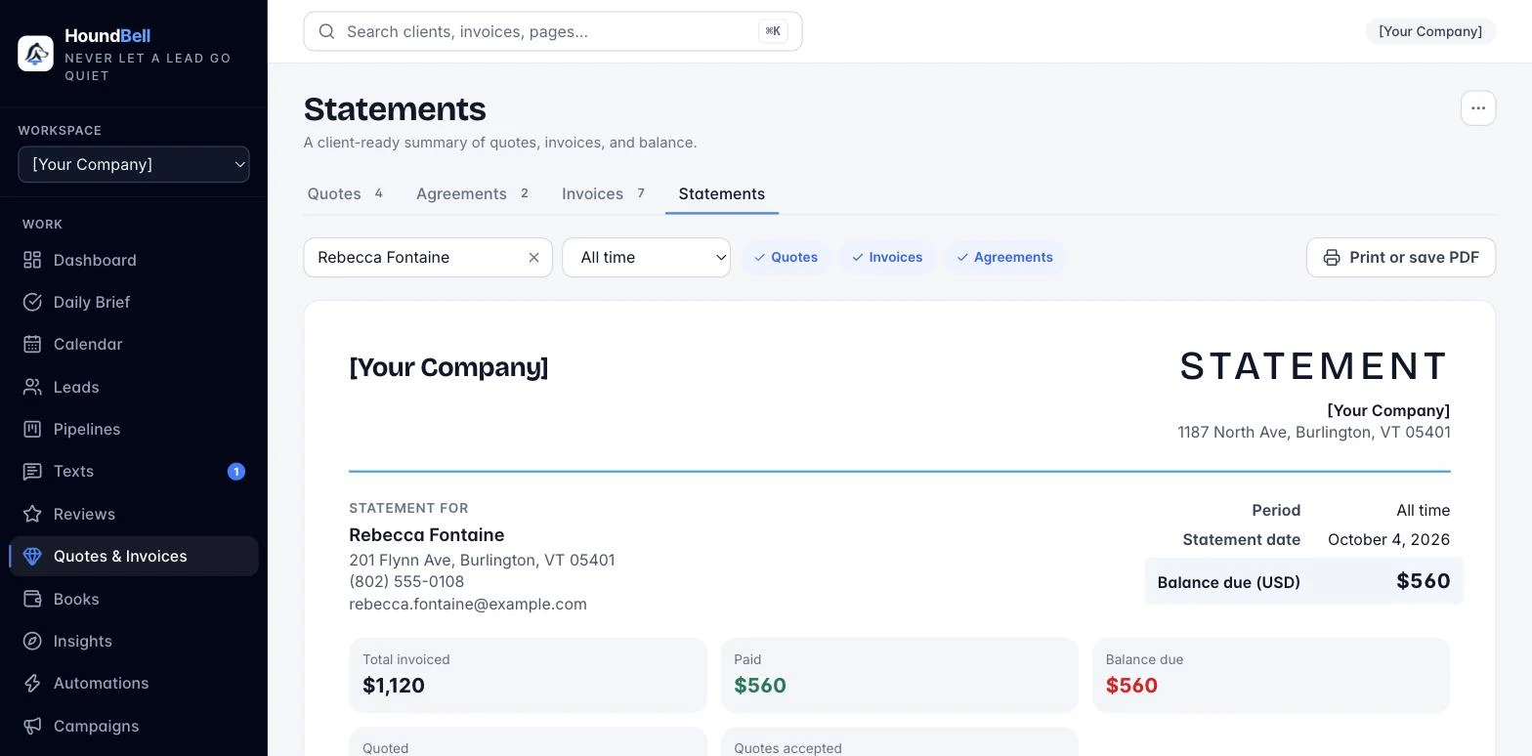
Task: Click the Insights compass icon
Action: pyautogui.click(x=32, y=641)
